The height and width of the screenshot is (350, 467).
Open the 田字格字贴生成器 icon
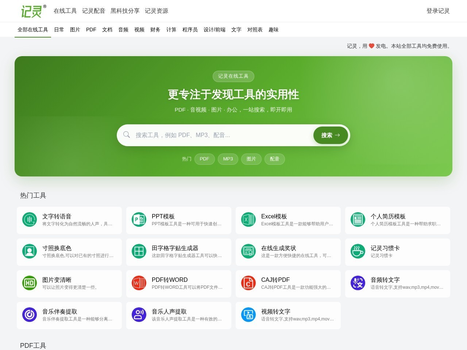tap(139, 251)
